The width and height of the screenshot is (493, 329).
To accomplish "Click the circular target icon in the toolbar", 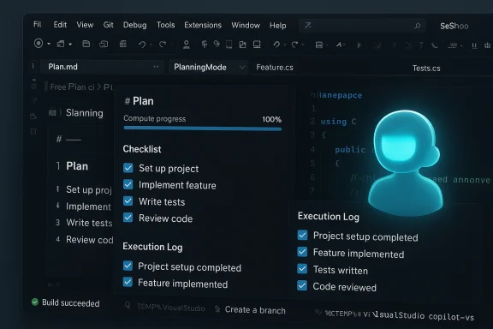I will [39, 43].
